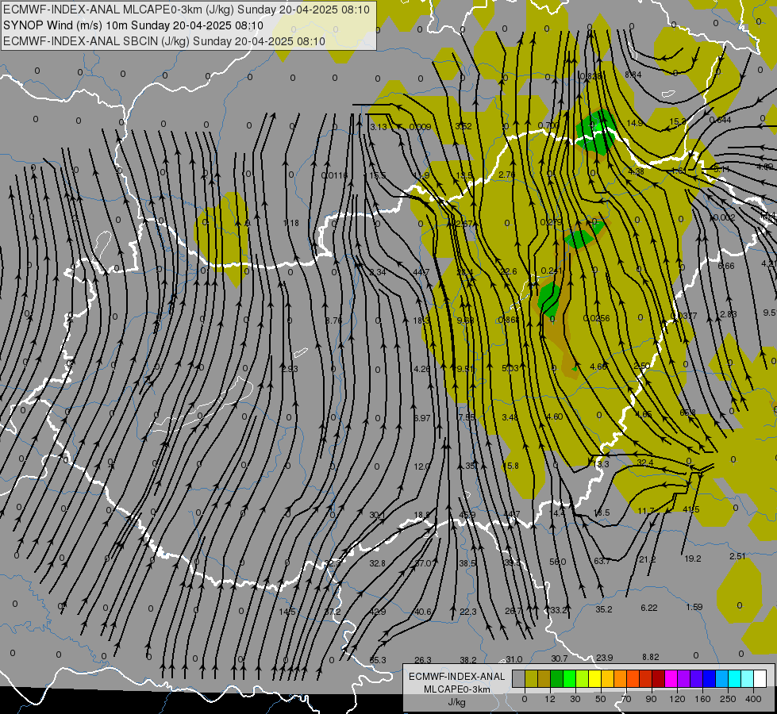Click the gray swatch in the MLCAPE legend
The height and width of the screenshot is (714, 777).
(x=519, y=679)
